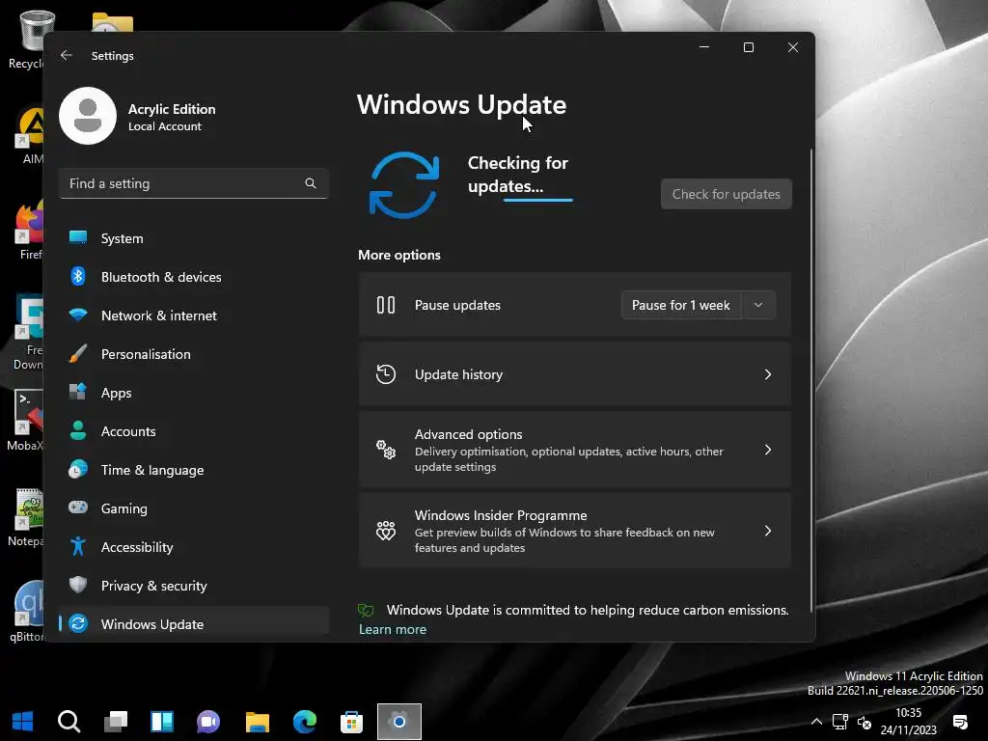Viewport: 988px width, 741px height.
Task: Click Pause for 1 week button
Action: (x=680, y=305)
